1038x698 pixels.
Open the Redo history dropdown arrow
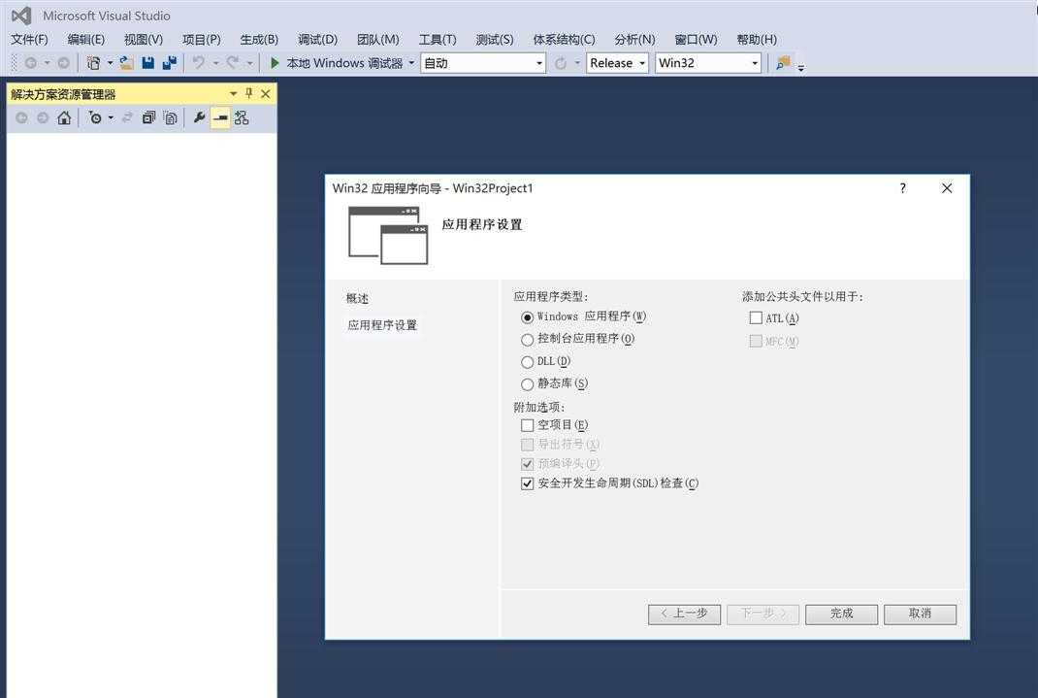(x=249, y=63)
